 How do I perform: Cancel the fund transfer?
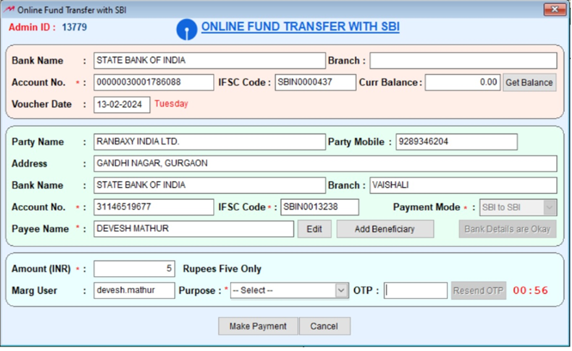pos(324,326)
